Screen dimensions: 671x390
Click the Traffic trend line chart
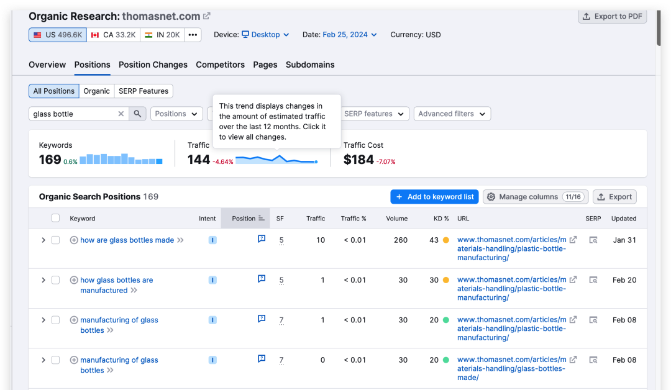(x=276, y=160)
